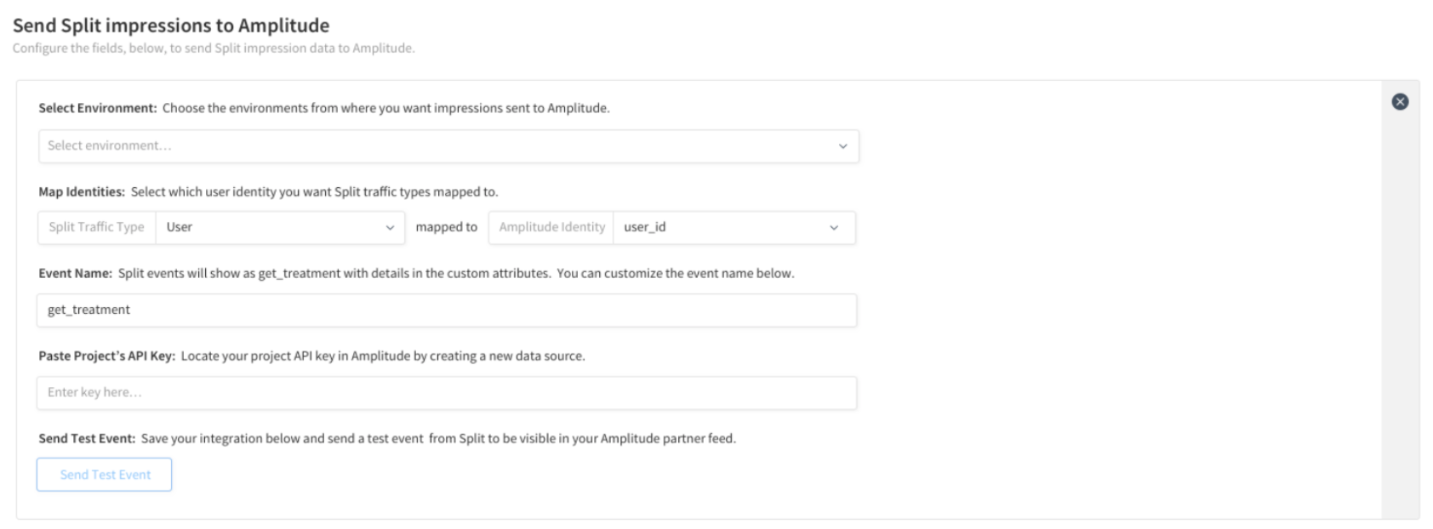Click the Map Identities: bold label
This screenshot has width=1433, height=529.
point(82,191)
